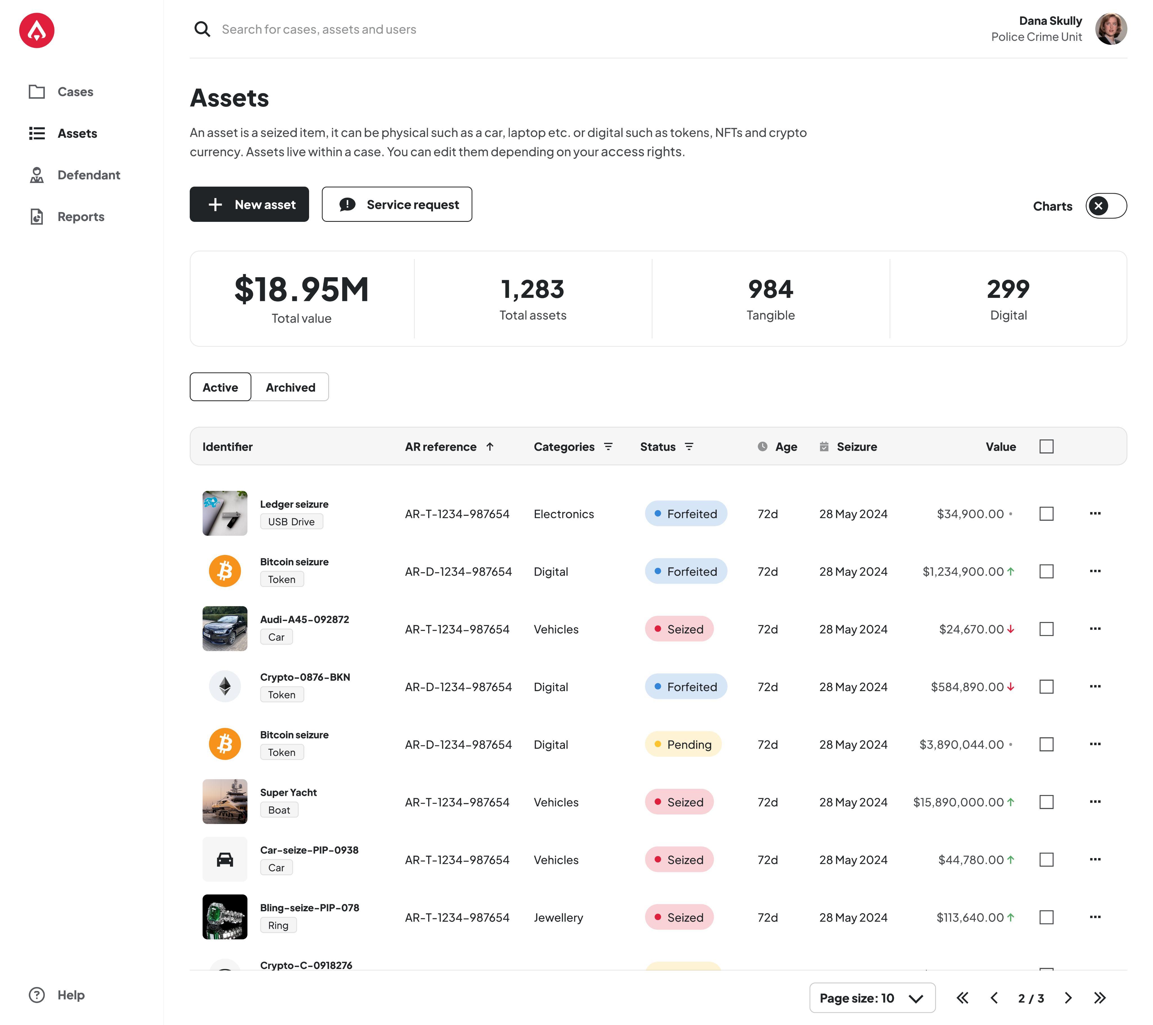Screen dimensions: 1153x1025
Task: Click the red app logo icon
Action: [x=37, y=30]
